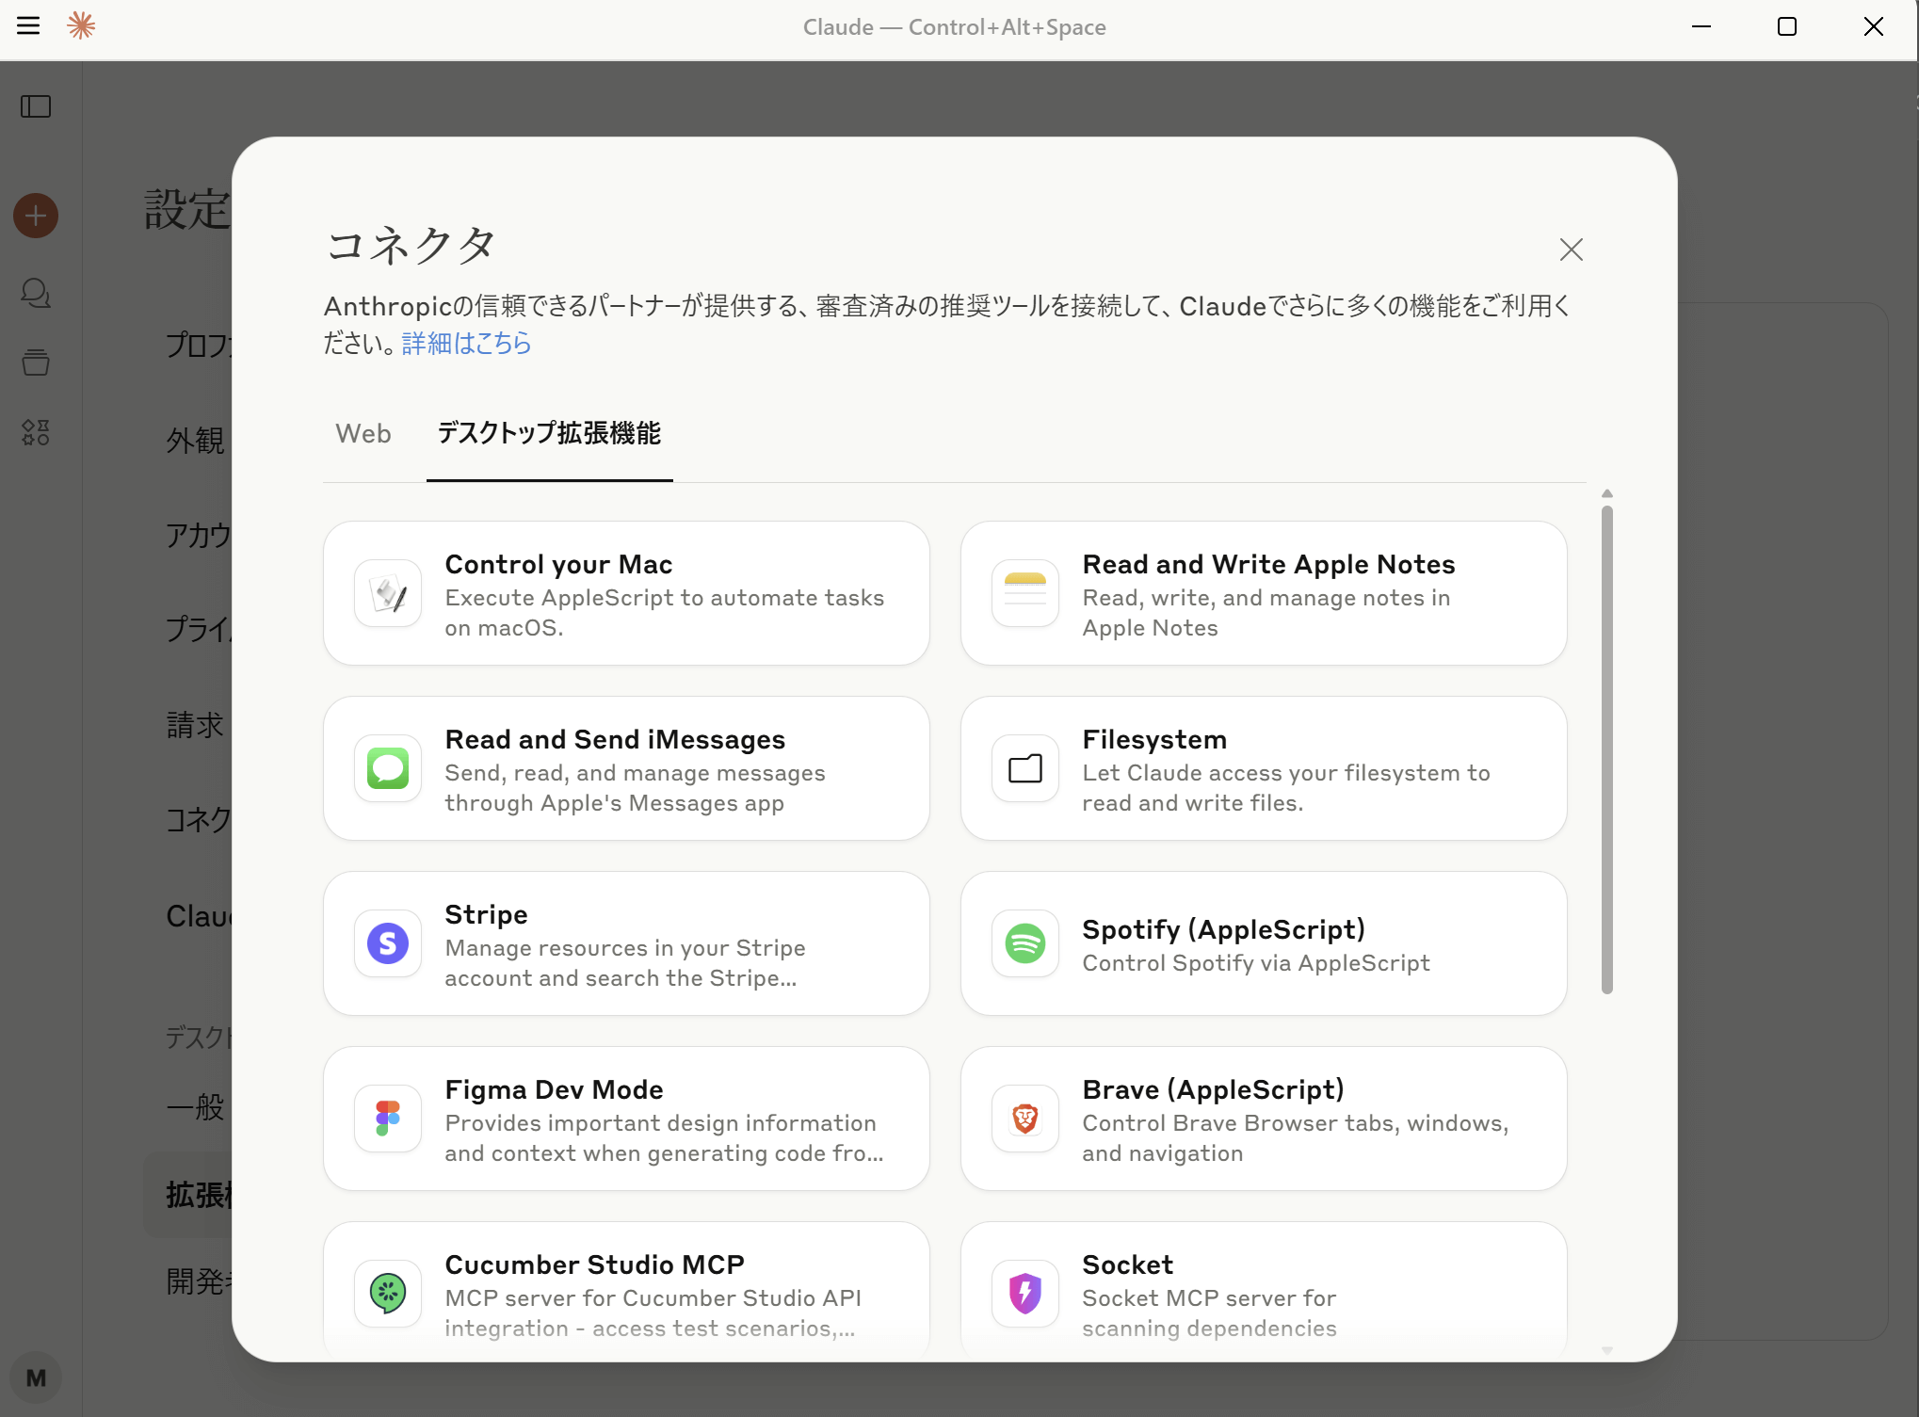Screen dimensions: 1919x1417
Task: Open the hamburger menu in title bar
Action: coord(28,25)
